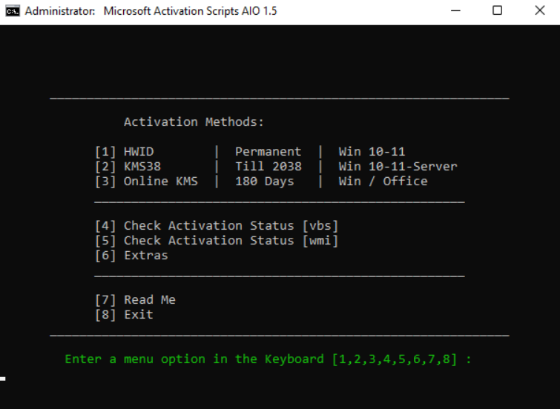Select the 'Activation Methods:' heading text
The height and width of the screenshot is (409, 560).
tap(194, 122)
